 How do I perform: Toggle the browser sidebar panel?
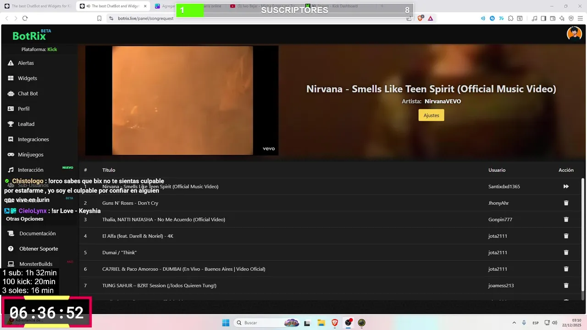tap(543, 18)
